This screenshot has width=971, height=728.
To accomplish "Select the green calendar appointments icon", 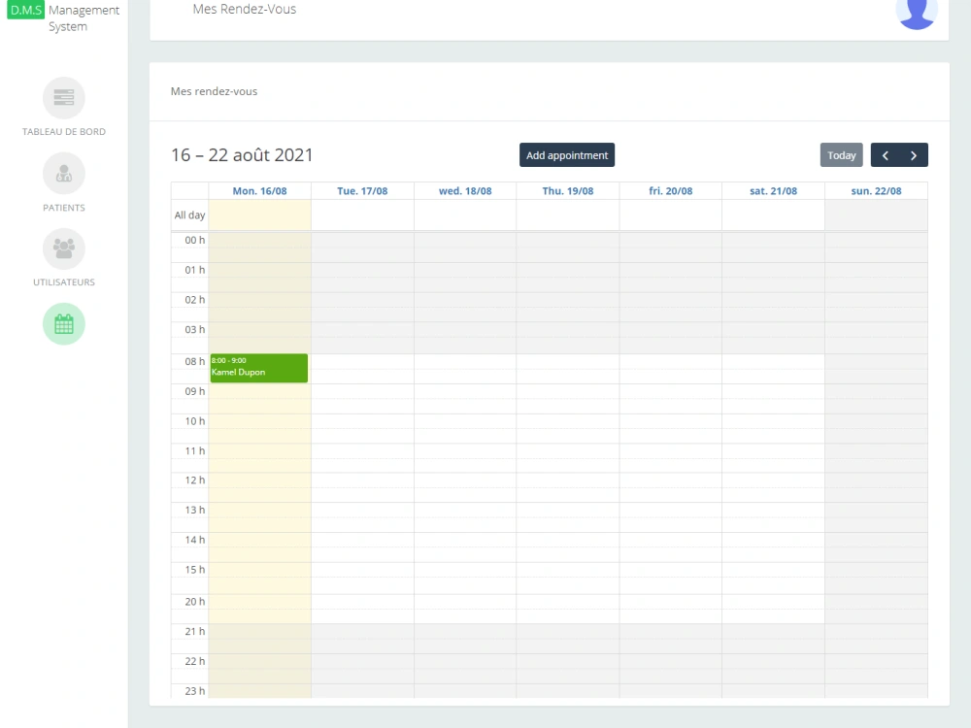I will 64,324.
